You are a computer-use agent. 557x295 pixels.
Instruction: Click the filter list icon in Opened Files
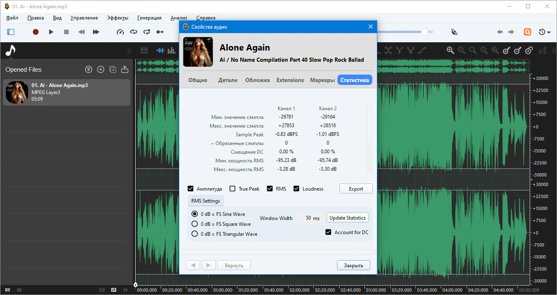pyautogui.click(x=88, y=70)
